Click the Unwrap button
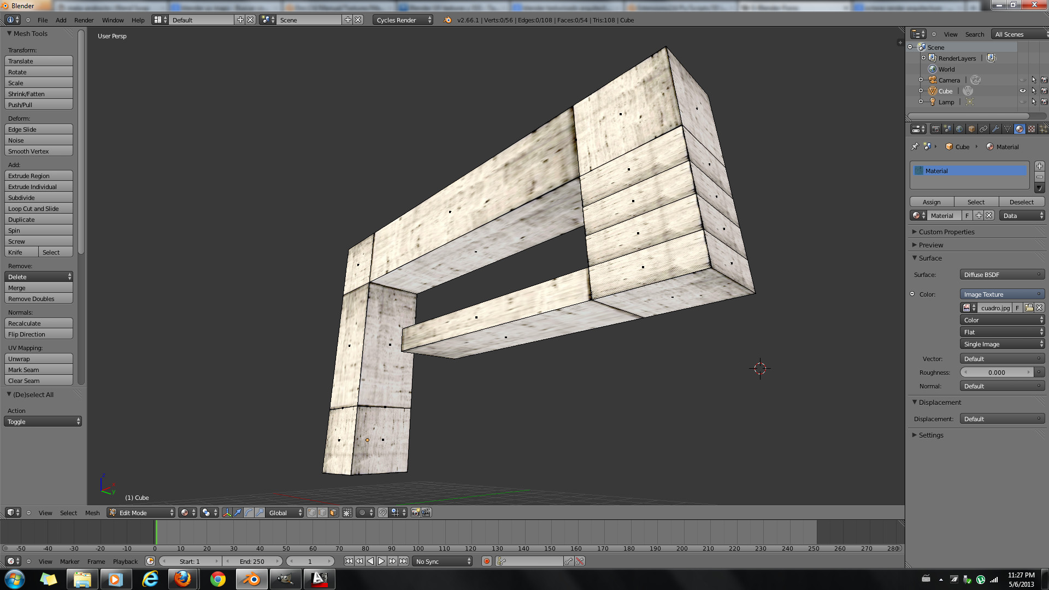The image size is (1049, 590). [38, 359]
